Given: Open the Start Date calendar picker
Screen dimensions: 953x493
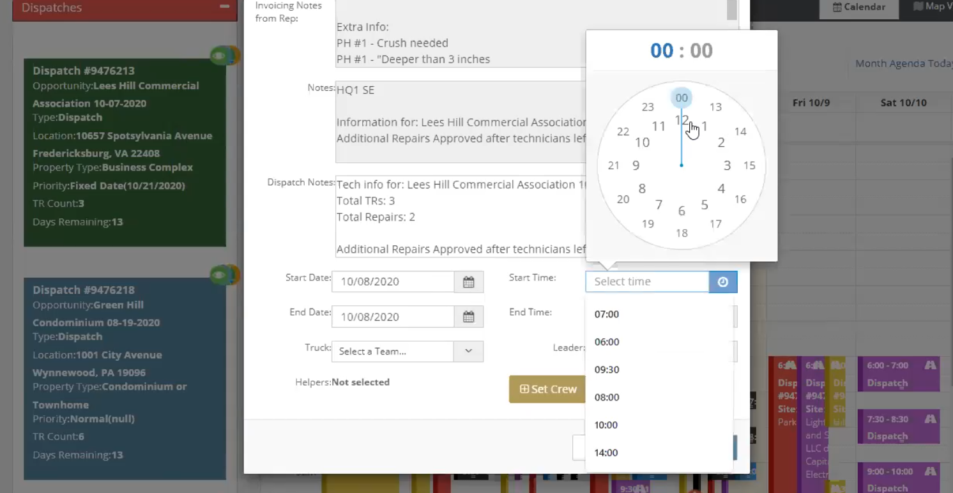Looking at the screenshot, I should tap(469, 282).
